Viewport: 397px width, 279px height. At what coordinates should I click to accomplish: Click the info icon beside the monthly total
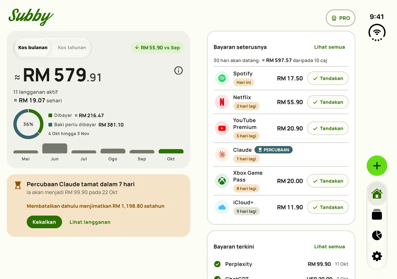coord(178,71)
